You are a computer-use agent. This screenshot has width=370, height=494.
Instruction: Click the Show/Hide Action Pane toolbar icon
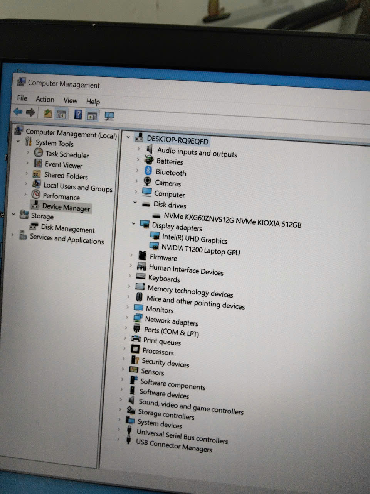(92, 115)
